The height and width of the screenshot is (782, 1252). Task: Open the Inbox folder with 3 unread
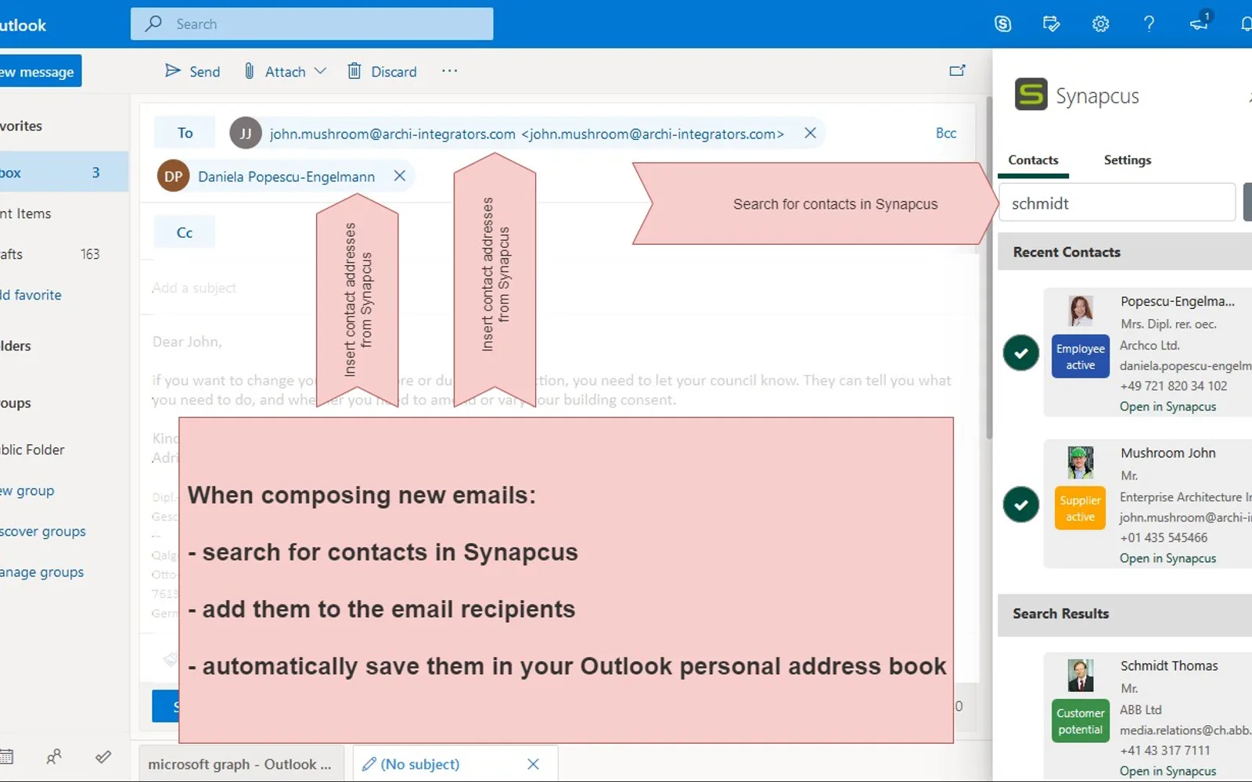(x=63, y=172)
